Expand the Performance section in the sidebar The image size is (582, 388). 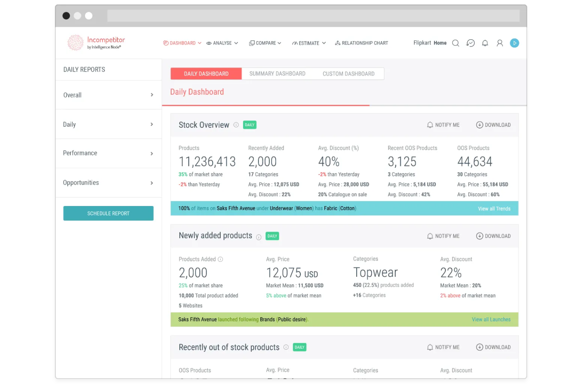(x=108, y=153)
